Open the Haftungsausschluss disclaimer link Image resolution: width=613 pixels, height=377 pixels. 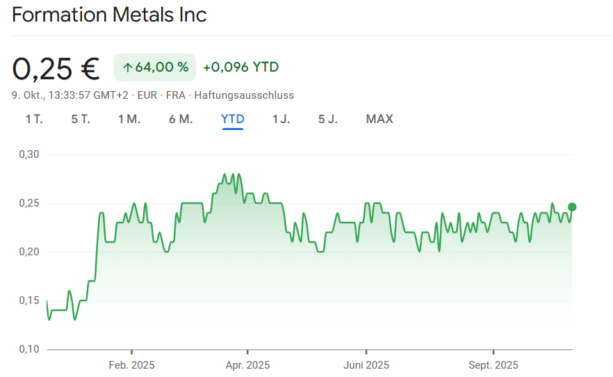244,95
